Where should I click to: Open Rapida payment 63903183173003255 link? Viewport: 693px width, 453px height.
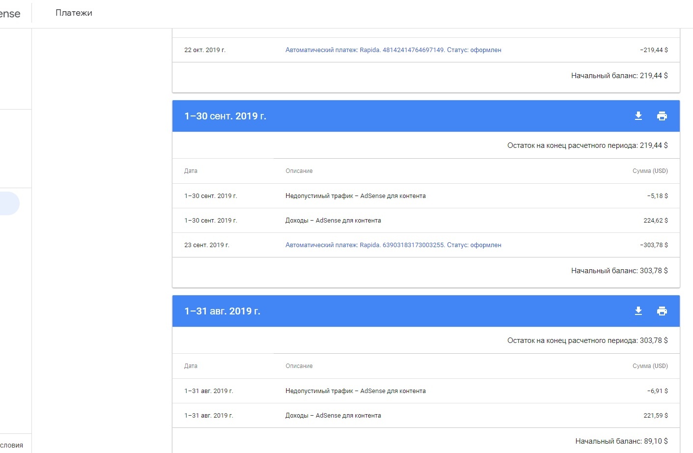click(x=393, y=245)
